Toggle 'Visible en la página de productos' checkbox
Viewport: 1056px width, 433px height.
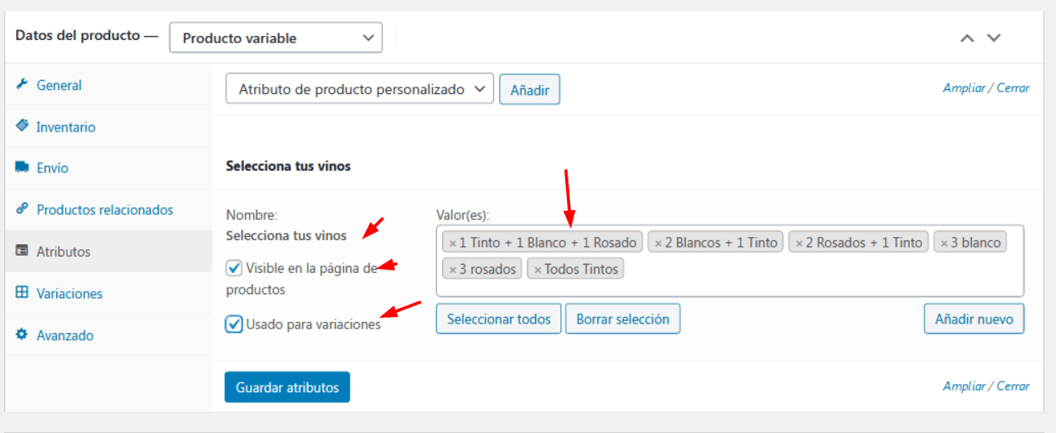click(234, 267)
